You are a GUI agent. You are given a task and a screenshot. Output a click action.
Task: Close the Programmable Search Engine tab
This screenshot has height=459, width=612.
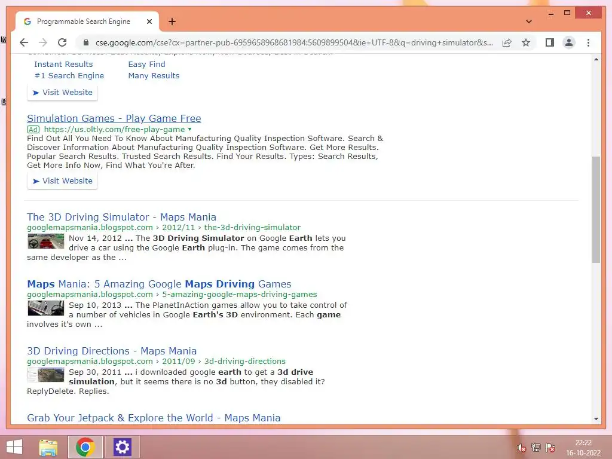[x=149, y=22]
